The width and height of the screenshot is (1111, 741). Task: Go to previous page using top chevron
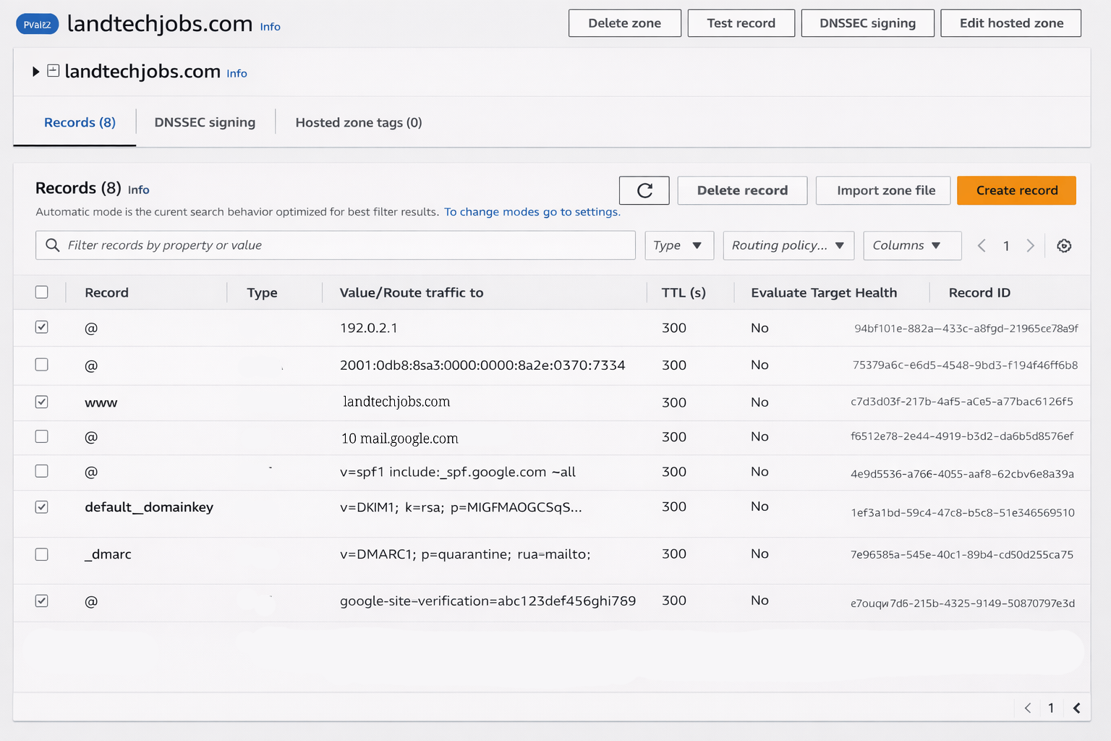(x=982, y=246)
